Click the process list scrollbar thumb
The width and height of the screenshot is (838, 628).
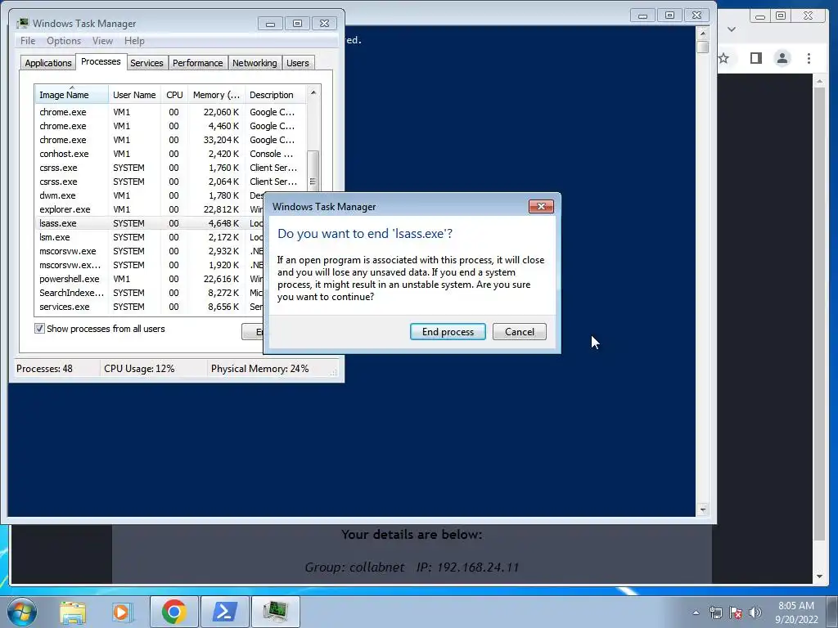pos(313,170)
